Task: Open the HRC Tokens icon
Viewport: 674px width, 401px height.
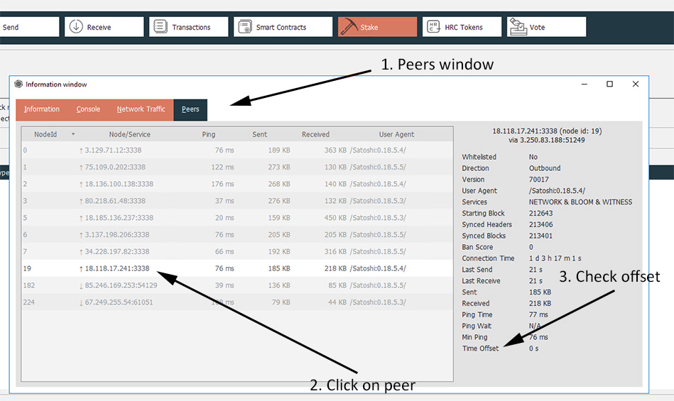Action: pos(433,27)
